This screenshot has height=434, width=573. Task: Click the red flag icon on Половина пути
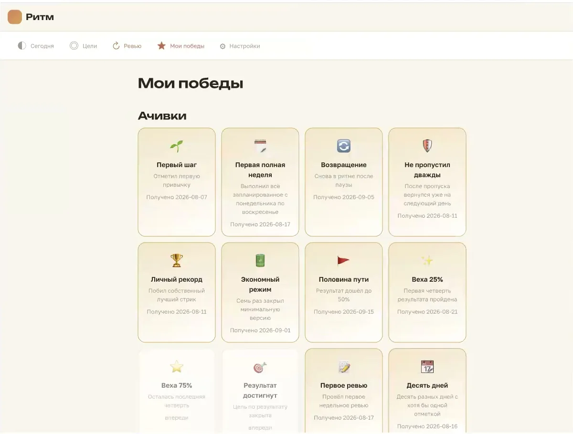[x=344, y=261]
